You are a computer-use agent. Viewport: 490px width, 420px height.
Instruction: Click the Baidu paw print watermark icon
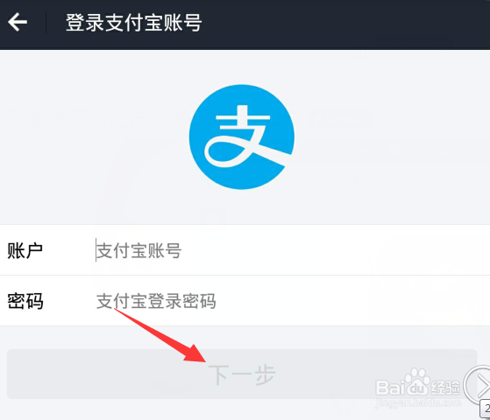point(418,381)
